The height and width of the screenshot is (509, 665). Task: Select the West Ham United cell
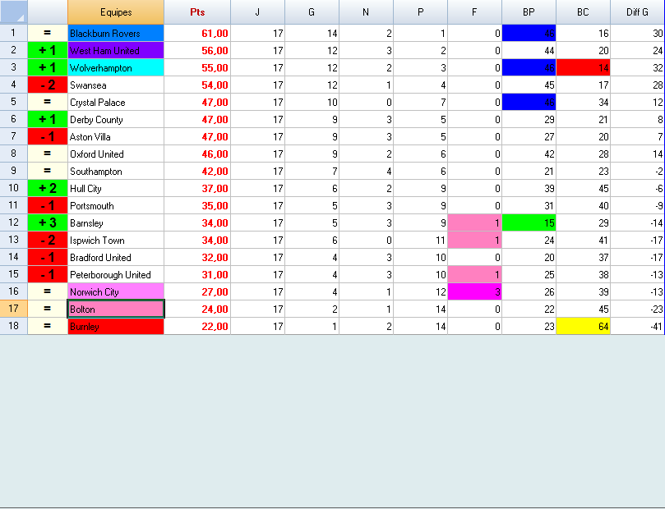116,50
